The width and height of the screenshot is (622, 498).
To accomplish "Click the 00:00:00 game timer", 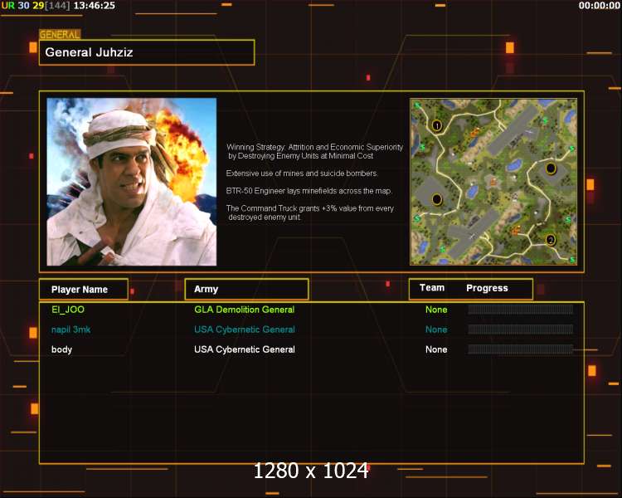I will 599,6.
